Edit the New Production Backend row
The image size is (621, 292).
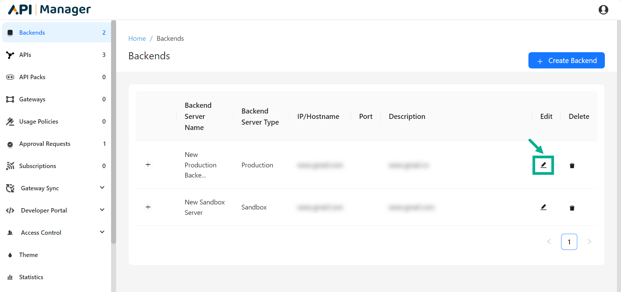pyautogui.click(x=543, y=165)
